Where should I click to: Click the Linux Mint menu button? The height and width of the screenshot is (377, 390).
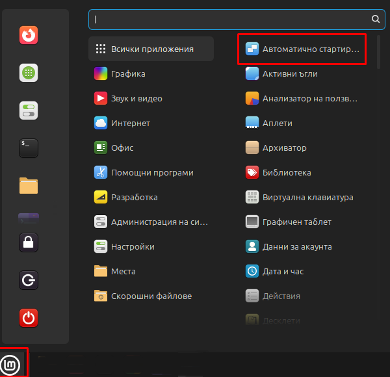pyautogui.click(x=10, y=365)
